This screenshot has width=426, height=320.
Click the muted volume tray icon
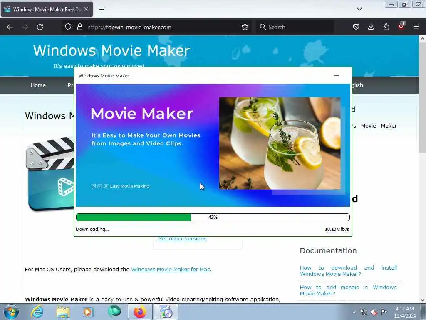pyautogui.click(x=374, y=312)
